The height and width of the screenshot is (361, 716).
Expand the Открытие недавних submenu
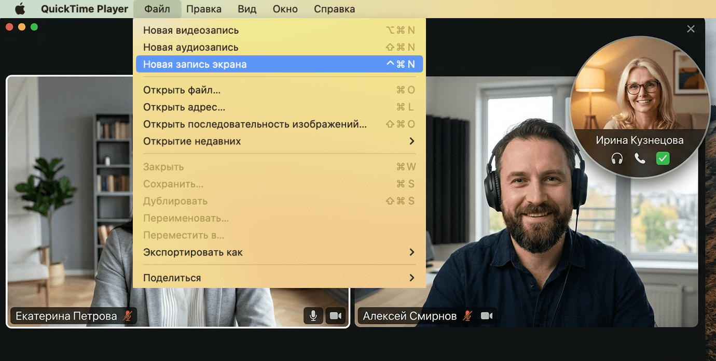(279, 141)
